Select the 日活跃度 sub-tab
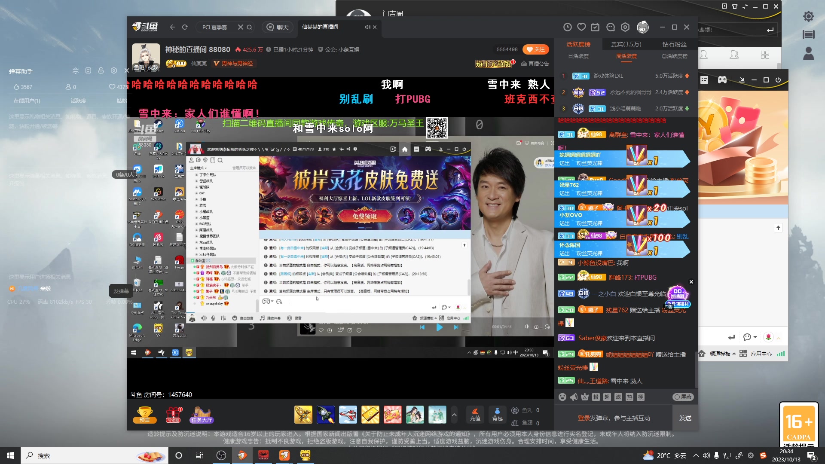This screenshot has height=464, width=825. click(x=578, y=56)
